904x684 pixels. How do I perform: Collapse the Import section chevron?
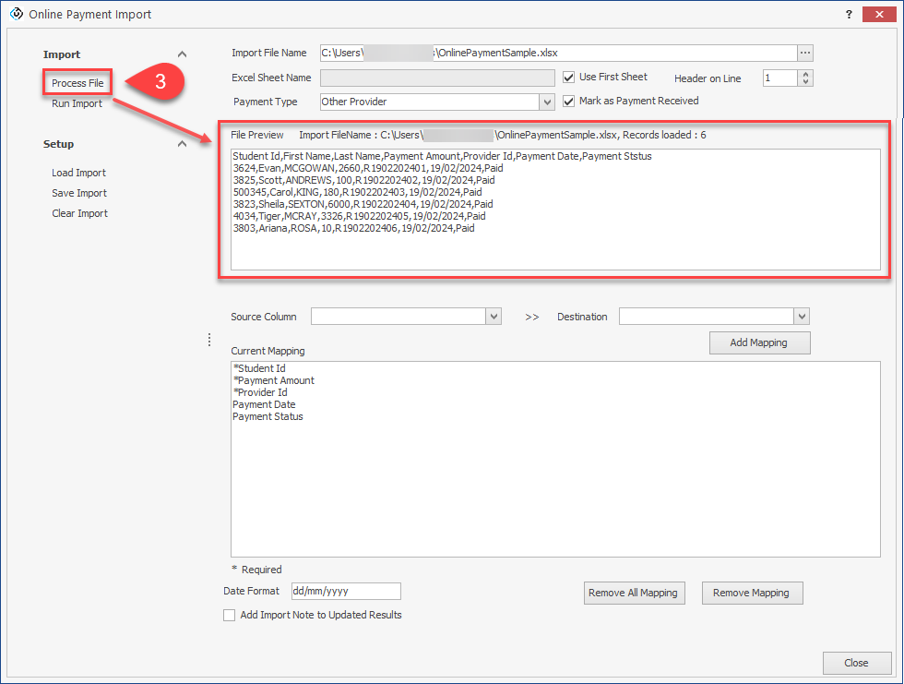182,55
